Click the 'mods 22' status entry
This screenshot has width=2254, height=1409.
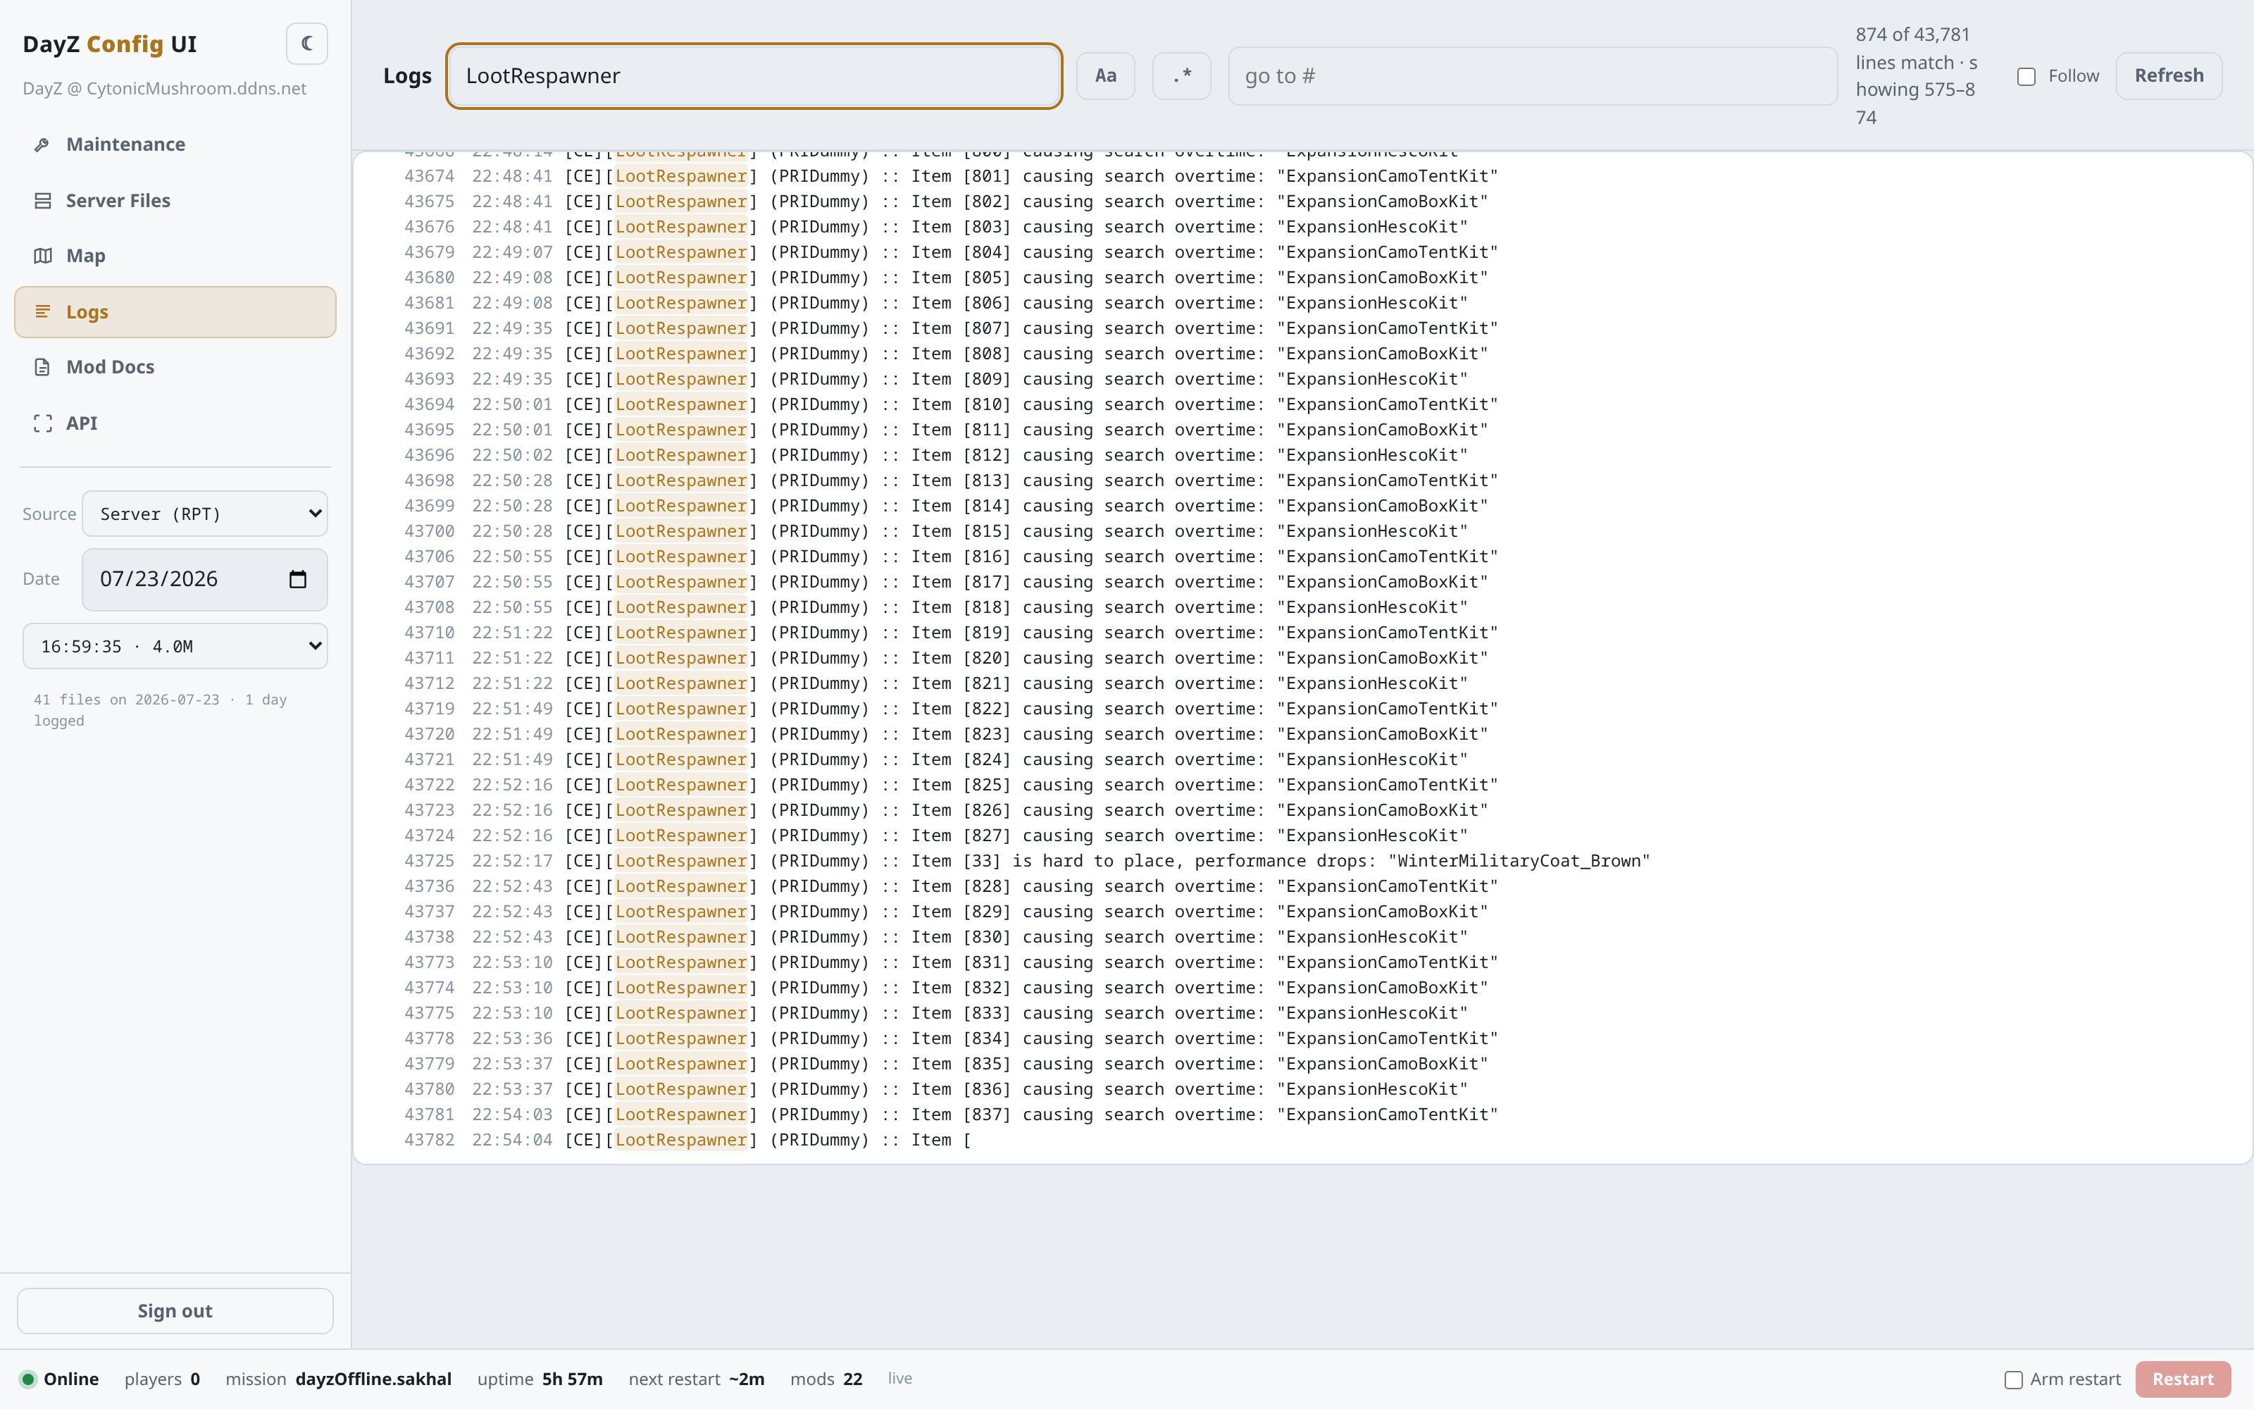coord(826,1379)
